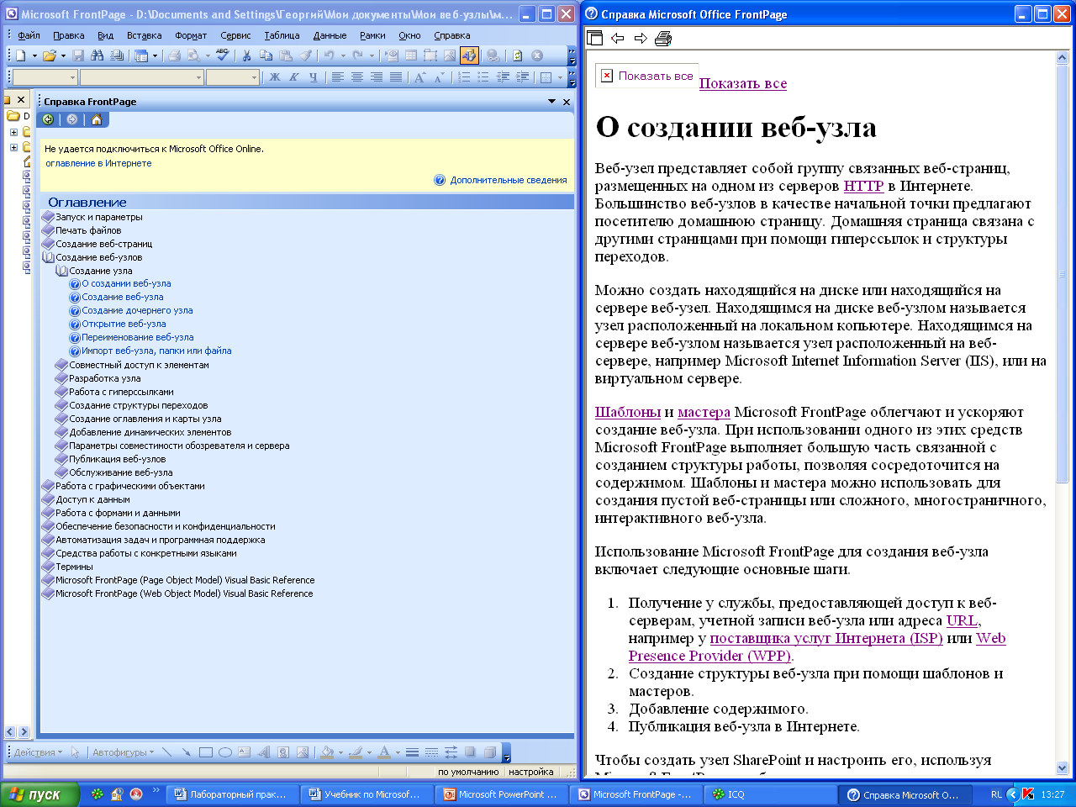Image resolution: width=1076 pixels, height=807 pixels.
Task: Select the Rectangle drawing tool
Action: [205, 752]
